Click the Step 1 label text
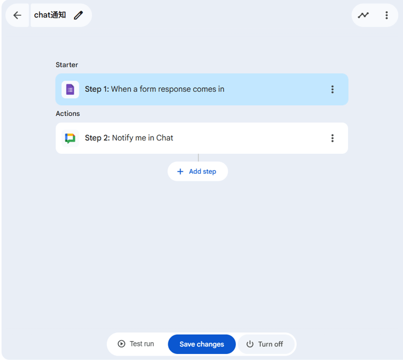This screenshot has height=361, width=403. pos(97,89)
